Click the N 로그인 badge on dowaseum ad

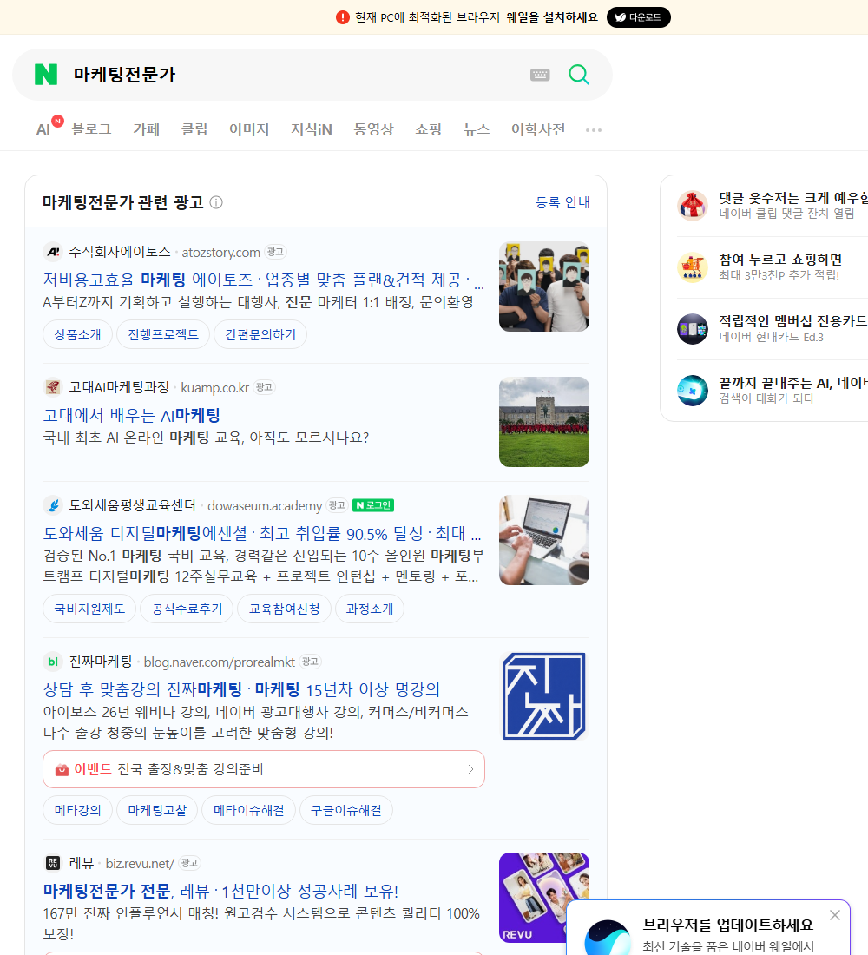tap(372, 505)
